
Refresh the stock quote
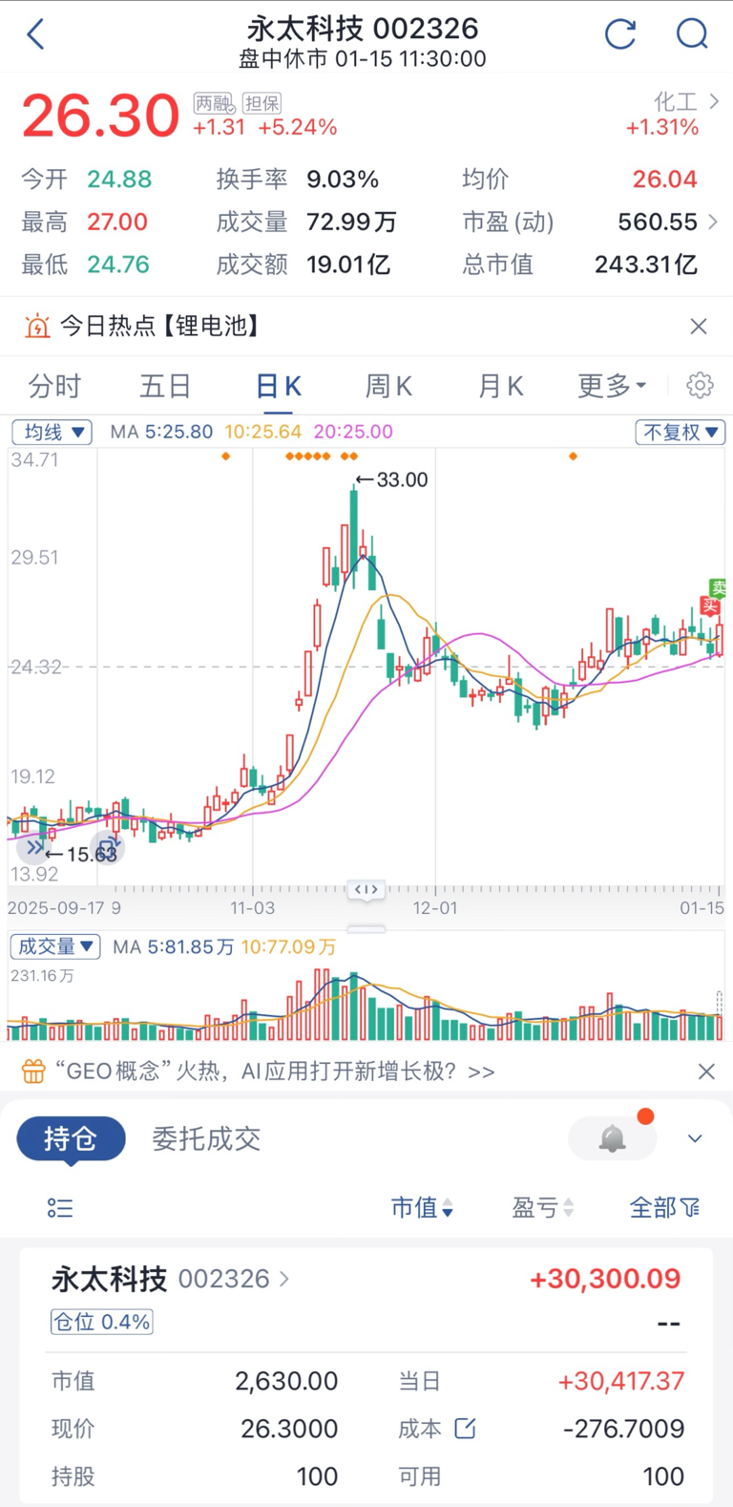coord(620,34)
